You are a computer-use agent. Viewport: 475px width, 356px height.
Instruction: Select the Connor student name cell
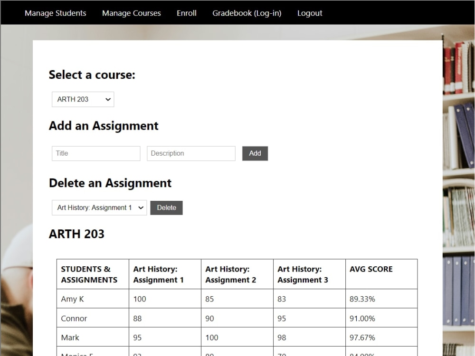(x=93, y=318)
